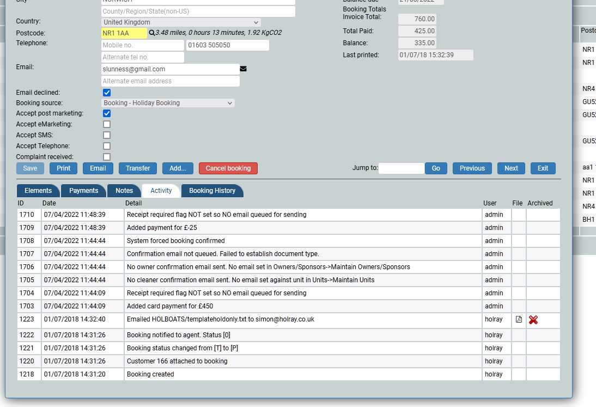Check the Complaint received box
This screenshot has height=407, width=596.
click(x=107, y=157)
